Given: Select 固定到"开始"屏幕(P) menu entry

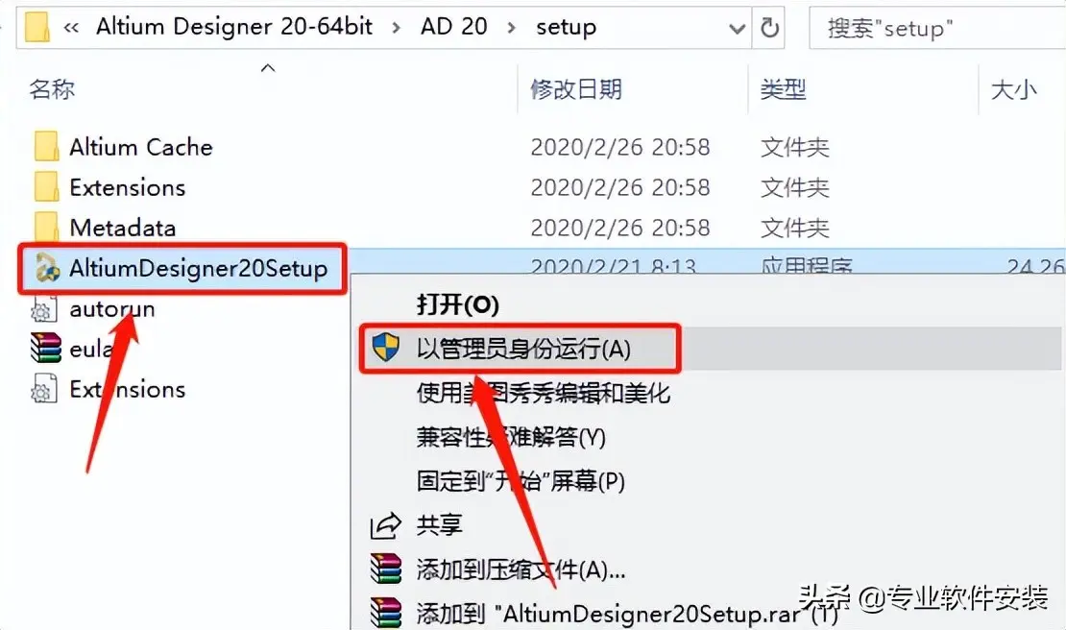Looking at the screenshot, I should (521, 481).
